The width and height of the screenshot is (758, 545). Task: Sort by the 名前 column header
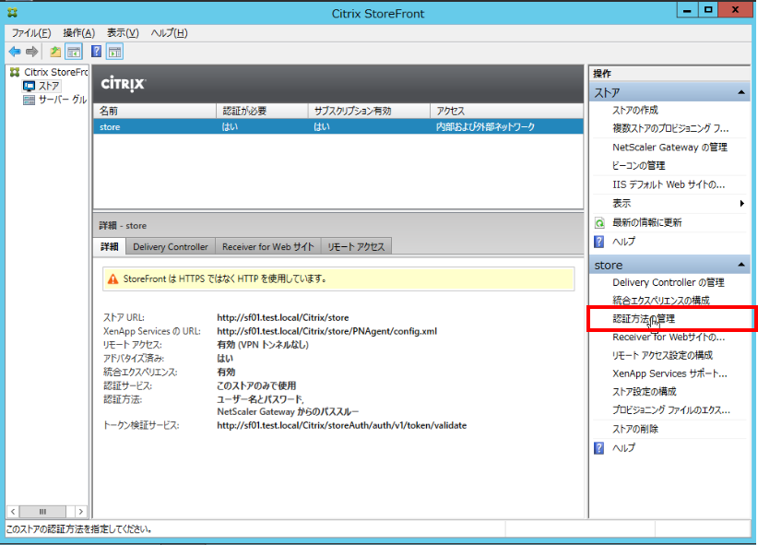coord(155,111)
